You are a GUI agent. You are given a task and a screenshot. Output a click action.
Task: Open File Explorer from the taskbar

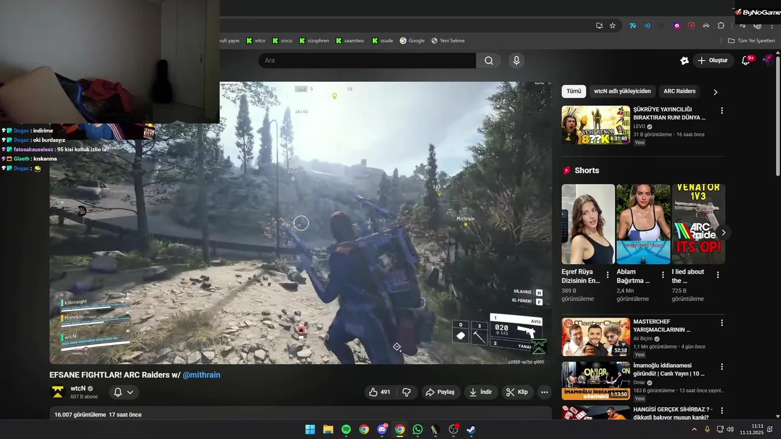tap(328, 429)
